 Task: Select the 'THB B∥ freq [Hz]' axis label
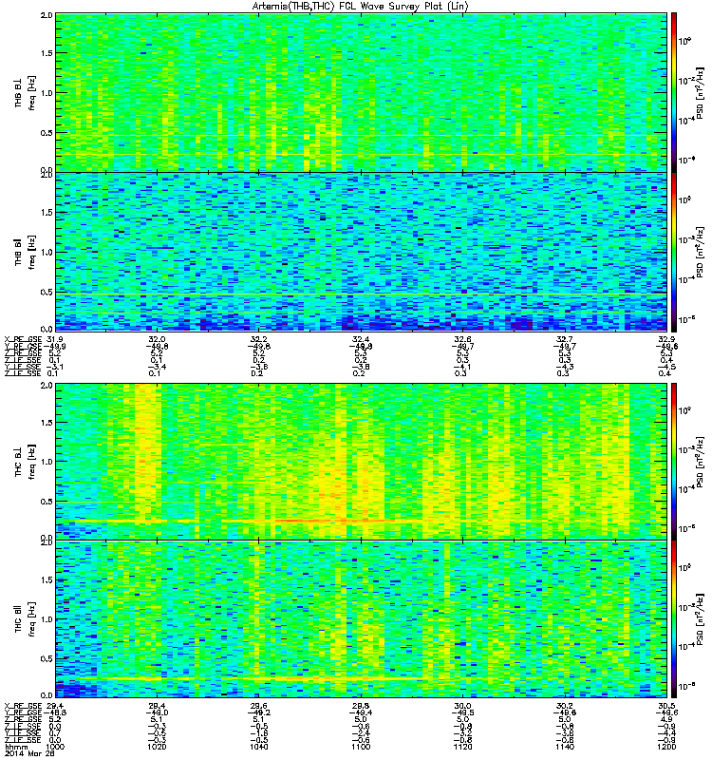[25, 252]
